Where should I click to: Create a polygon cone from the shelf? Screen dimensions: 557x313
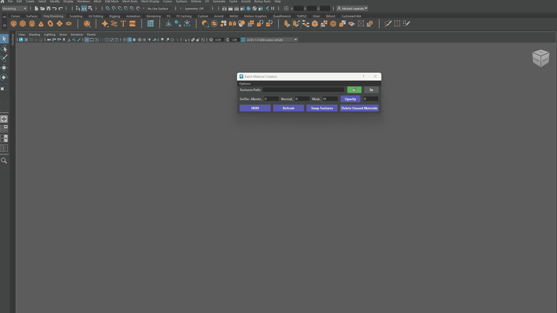click(x=41, y=24)
